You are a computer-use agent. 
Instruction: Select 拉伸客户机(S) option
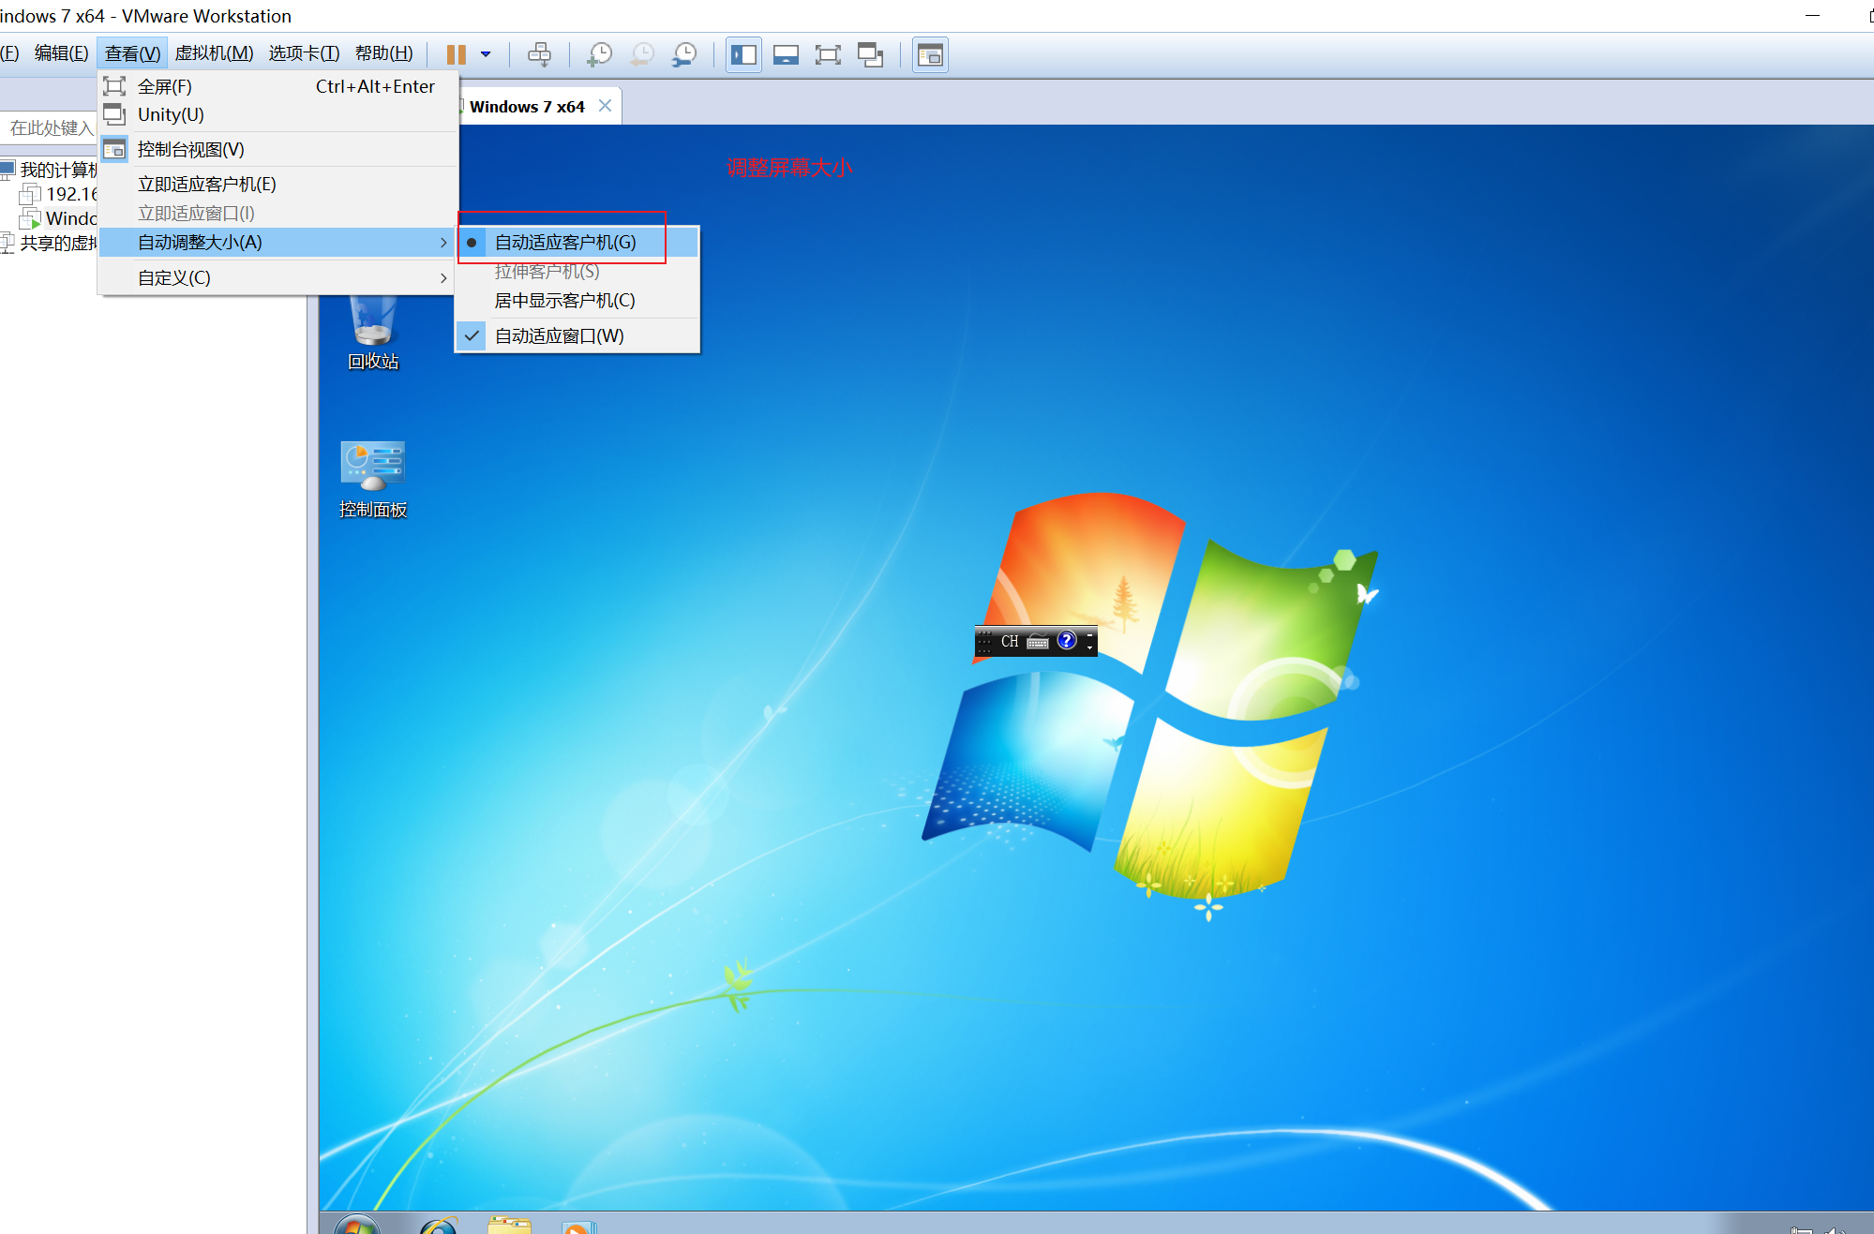(x=577, y=271)
